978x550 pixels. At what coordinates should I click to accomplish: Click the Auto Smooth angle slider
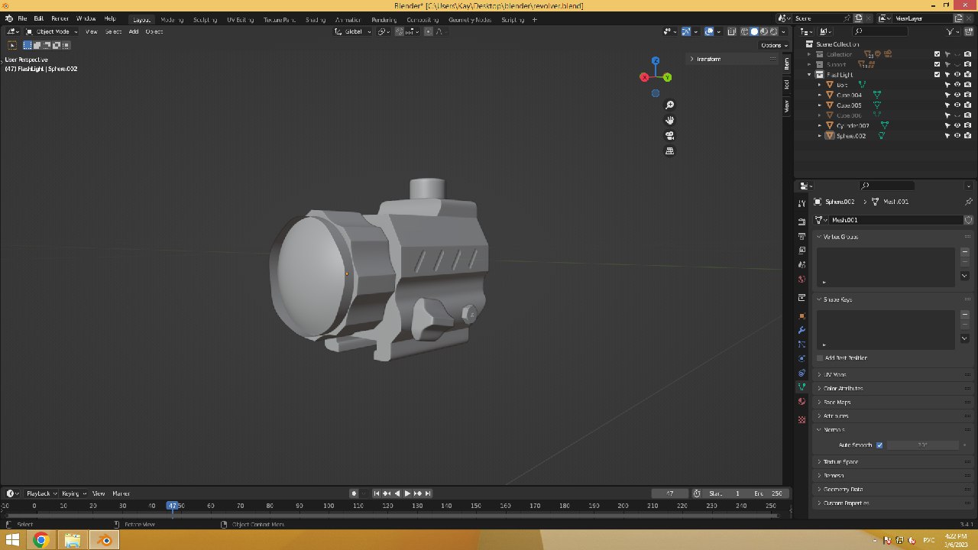point(922,445)
